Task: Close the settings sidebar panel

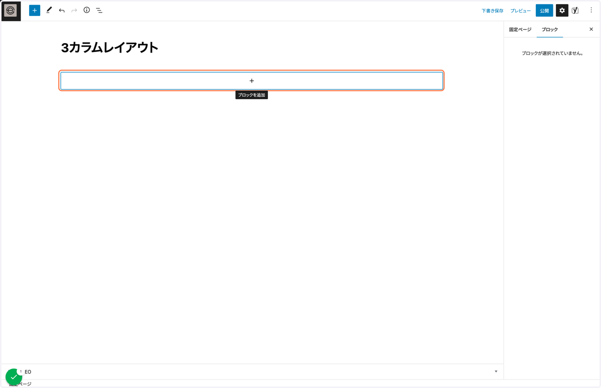Action: click(591, 30)
